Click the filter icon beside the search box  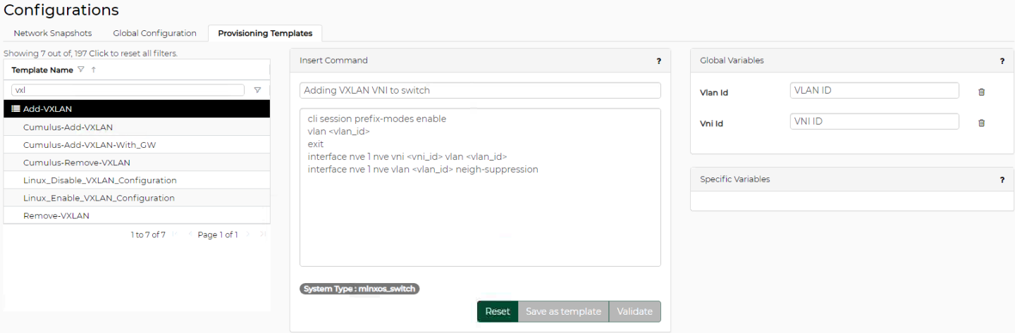[257, 90]
